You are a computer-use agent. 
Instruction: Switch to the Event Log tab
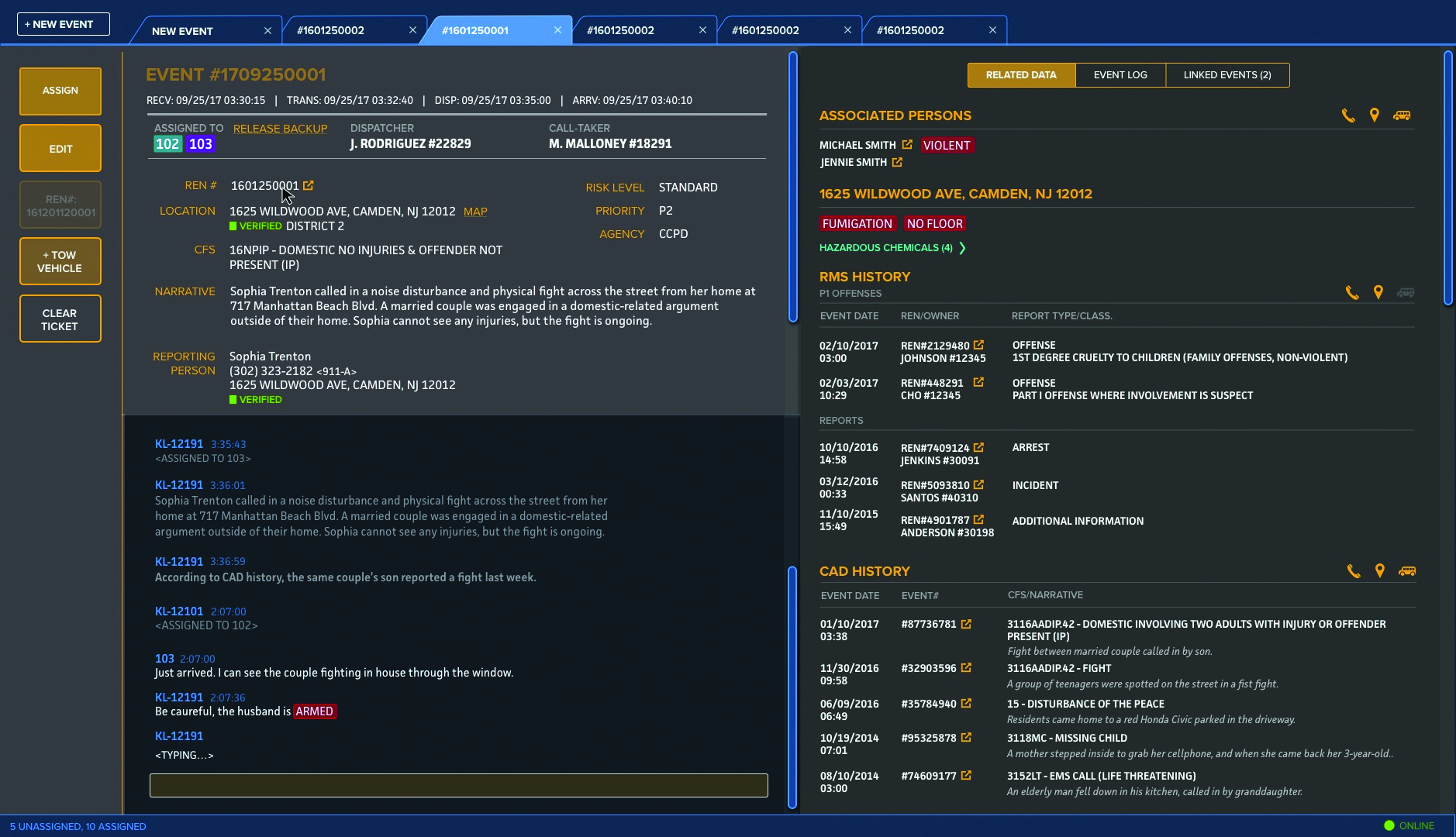tap(1120, 75)
